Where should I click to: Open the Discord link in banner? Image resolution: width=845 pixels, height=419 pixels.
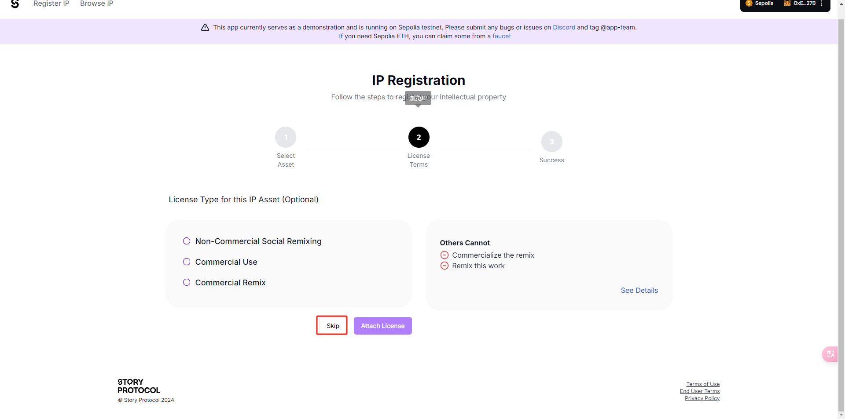564,27
